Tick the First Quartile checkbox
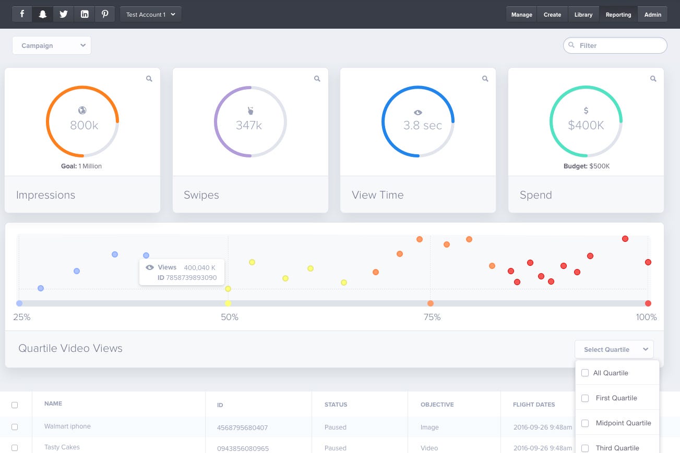This screenshot has height=453, width=680. pos(585,398)
